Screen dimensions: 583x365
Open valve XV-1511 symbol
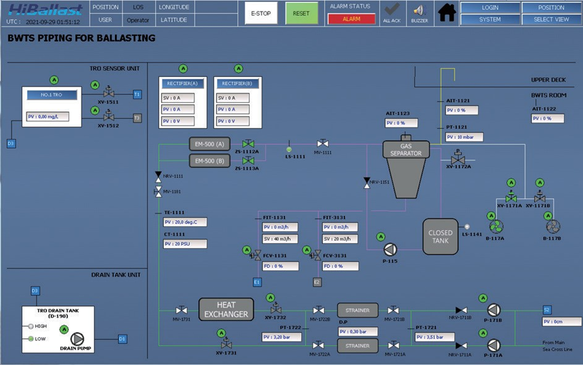click(x=108, y=94)
